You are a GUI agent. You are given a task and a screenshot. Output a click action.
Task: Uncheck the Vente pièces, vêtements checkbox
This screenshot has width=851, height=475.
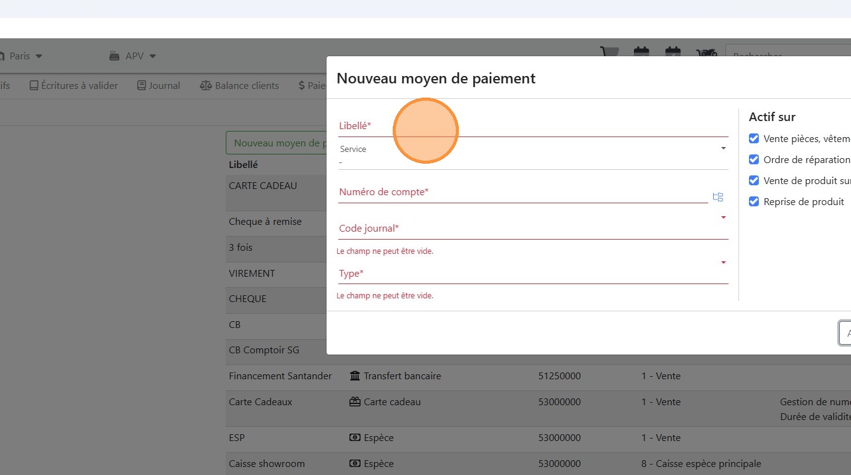754,139
